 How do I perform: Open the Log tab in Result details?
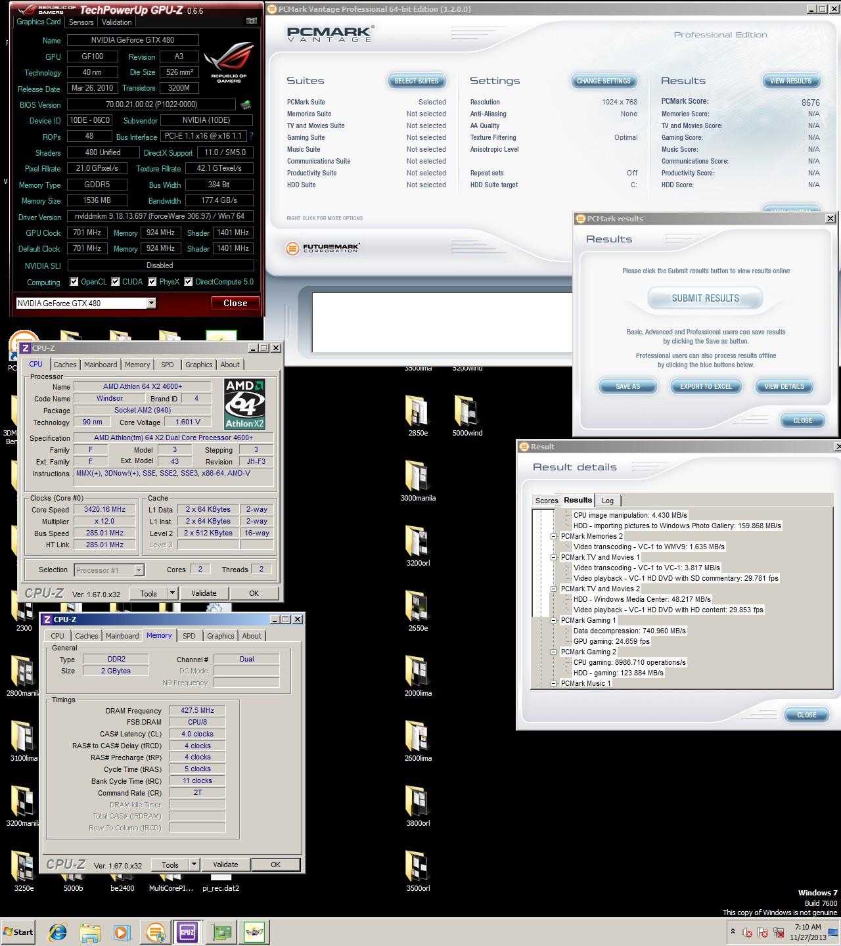tap(608, 501)
